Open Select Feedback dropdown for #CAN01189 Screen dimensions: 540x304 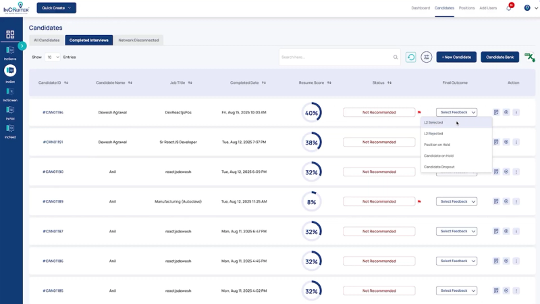(456, 201)
